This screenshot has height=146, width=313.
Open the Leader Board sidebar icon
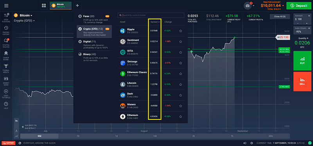[x=6, y=56]
